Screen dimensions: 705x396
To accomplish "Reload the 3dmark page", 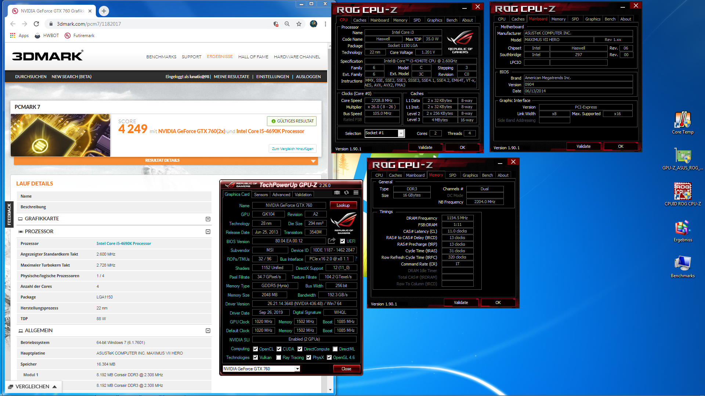I will pyautogui.click(x=36, y=24).
